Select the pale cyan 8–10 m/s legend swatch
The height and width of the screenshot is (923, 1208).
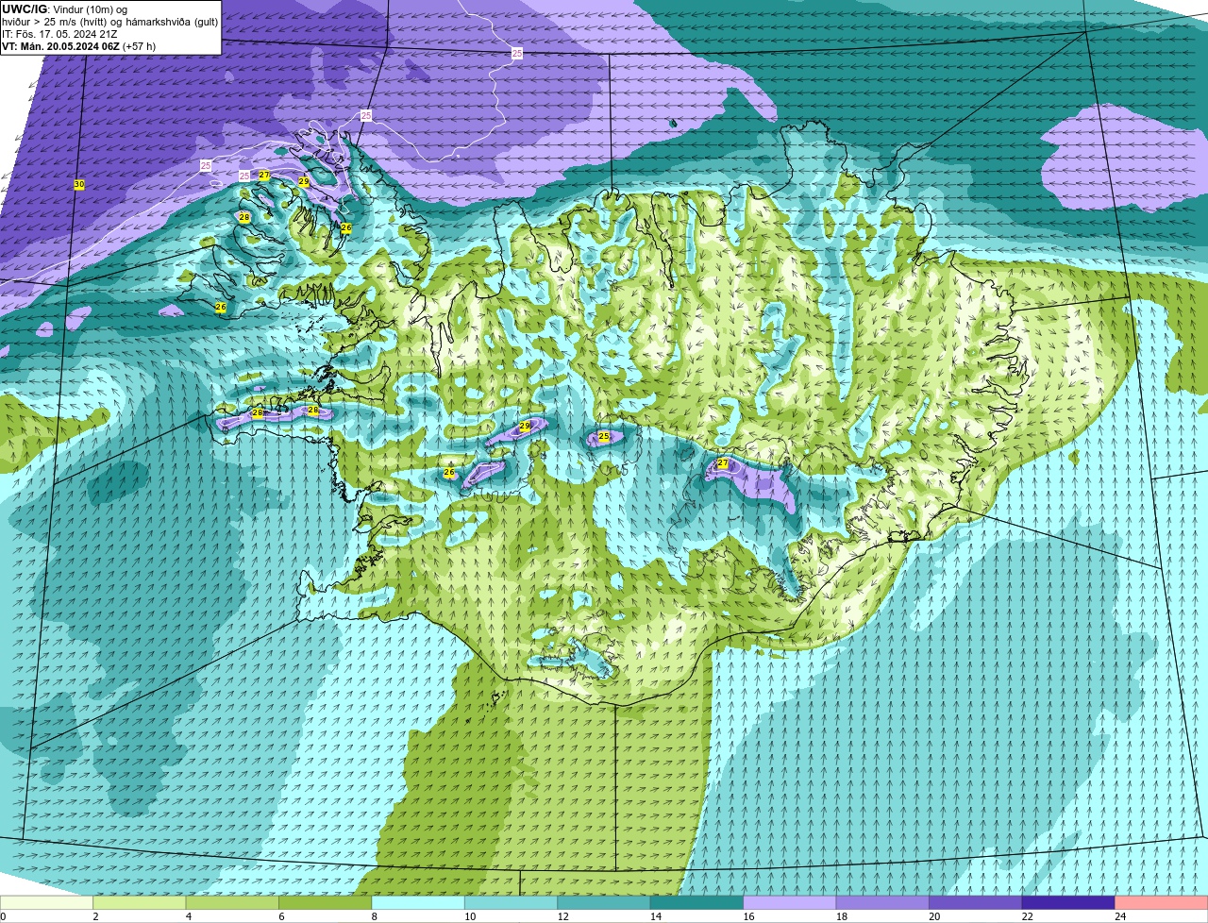pyautogui.click(x=418, y=902)
